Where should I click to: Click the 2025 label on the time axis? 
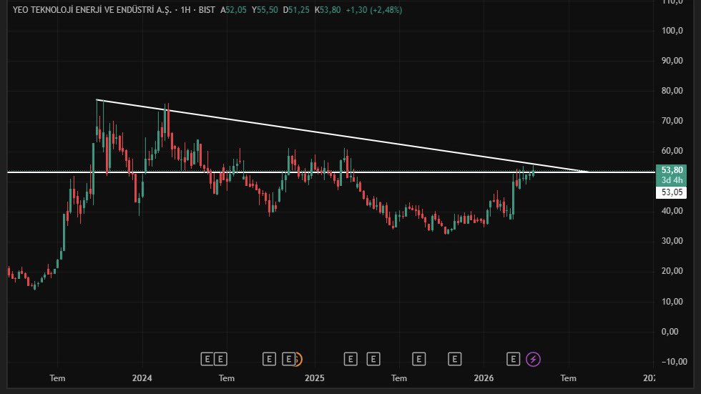point(314,378)
